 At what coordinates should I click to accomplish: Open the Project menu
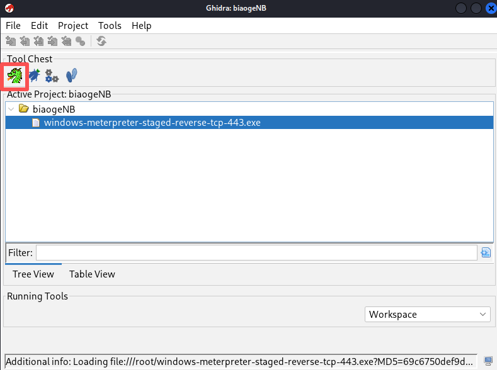[73, 26]
